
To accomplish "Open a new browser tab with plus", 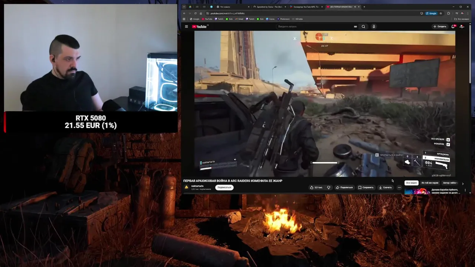I will pos(364,7).
